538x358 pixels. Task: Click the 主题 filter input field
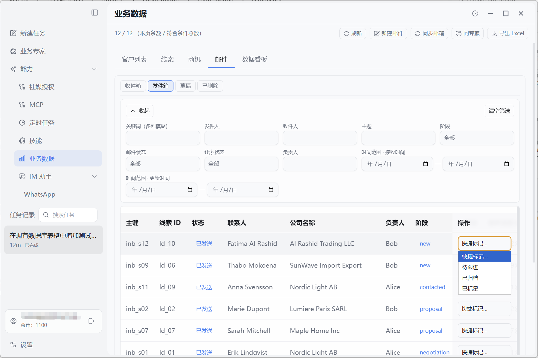pos(398,138)
